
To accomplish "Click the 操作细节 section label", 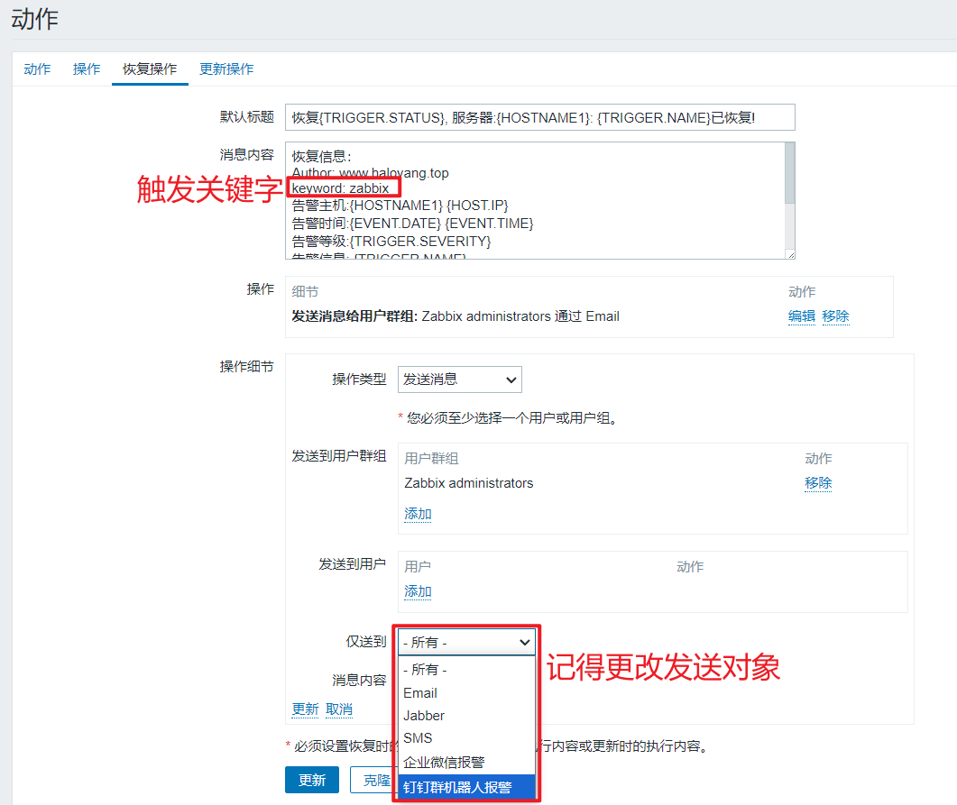I will [246, 367].
